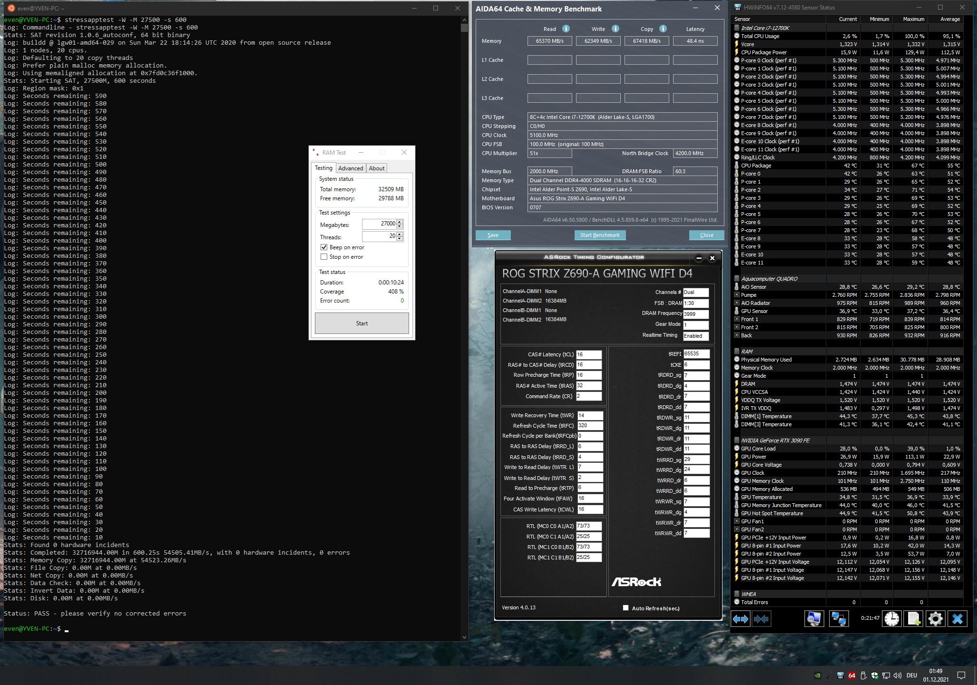977x685 pixels.
Task: Click Start button in RAM Test
Action: tap(361, 323)
